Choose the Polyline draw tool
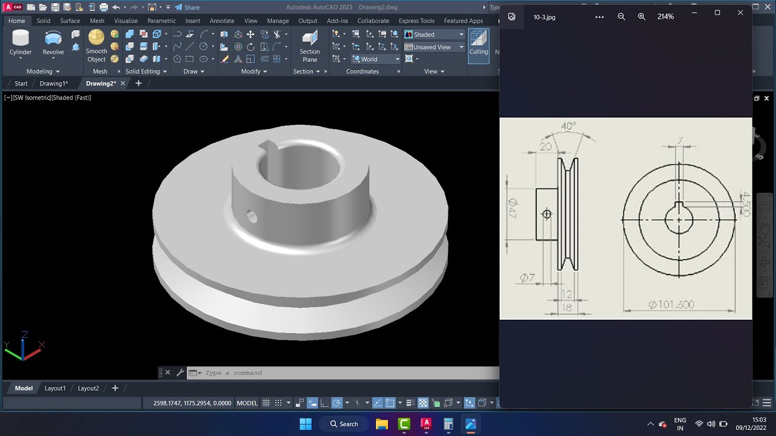This screenshot has width=776, height=436. pos(178,34)
